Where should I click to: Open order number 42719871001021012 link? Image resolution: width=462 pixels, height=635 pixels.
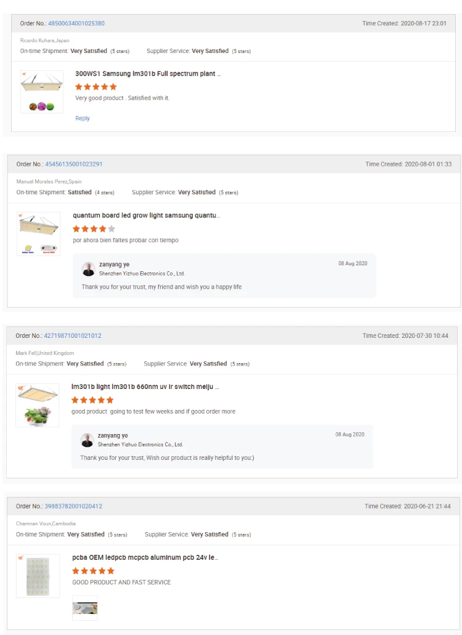point(73,336)
